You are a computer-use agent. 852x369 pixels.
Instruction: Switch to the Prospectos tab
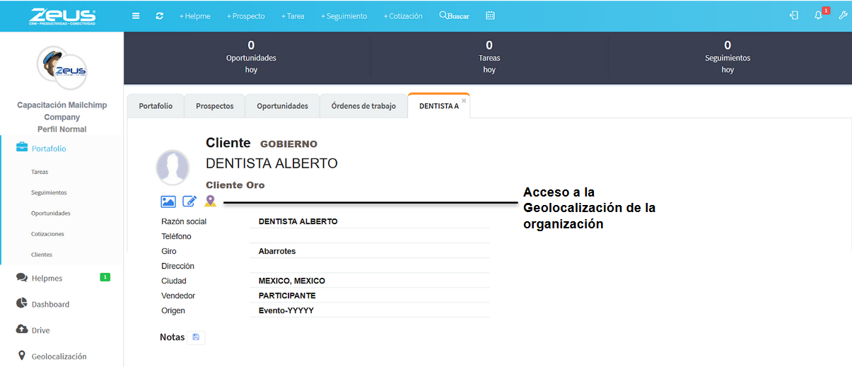click(x=214, y=106)
